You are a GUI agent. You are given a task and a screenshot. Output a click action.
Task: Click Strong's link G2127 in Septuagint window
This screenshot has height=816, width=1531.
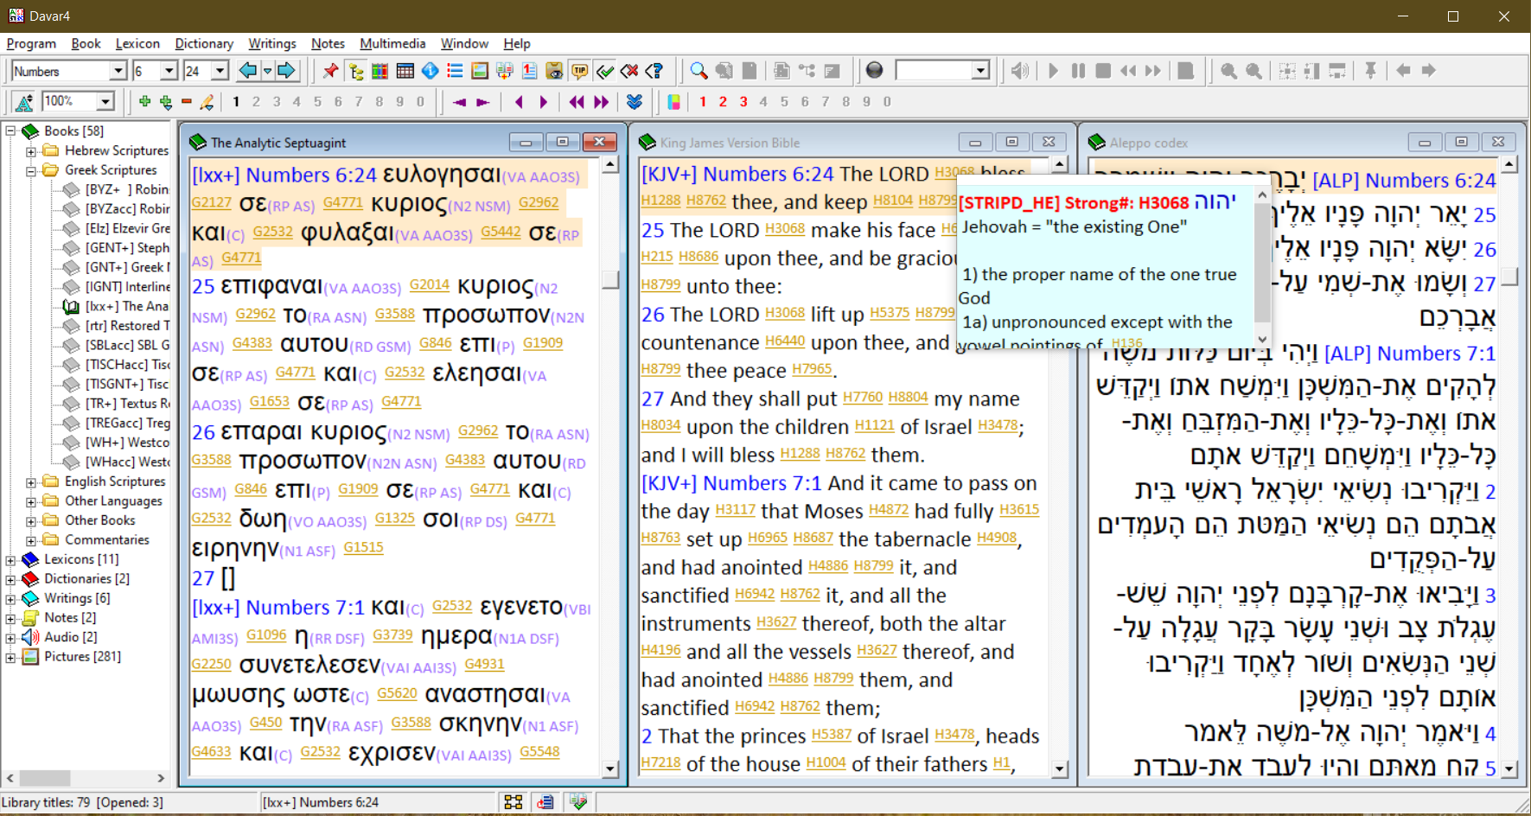(x=211, y=202)
